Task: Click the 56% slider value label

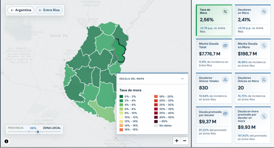Action: 33,128
